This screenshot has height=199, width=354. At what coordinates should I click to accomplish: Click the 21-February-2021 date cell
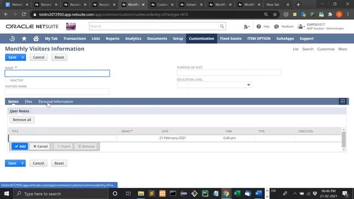pos(173,138)
